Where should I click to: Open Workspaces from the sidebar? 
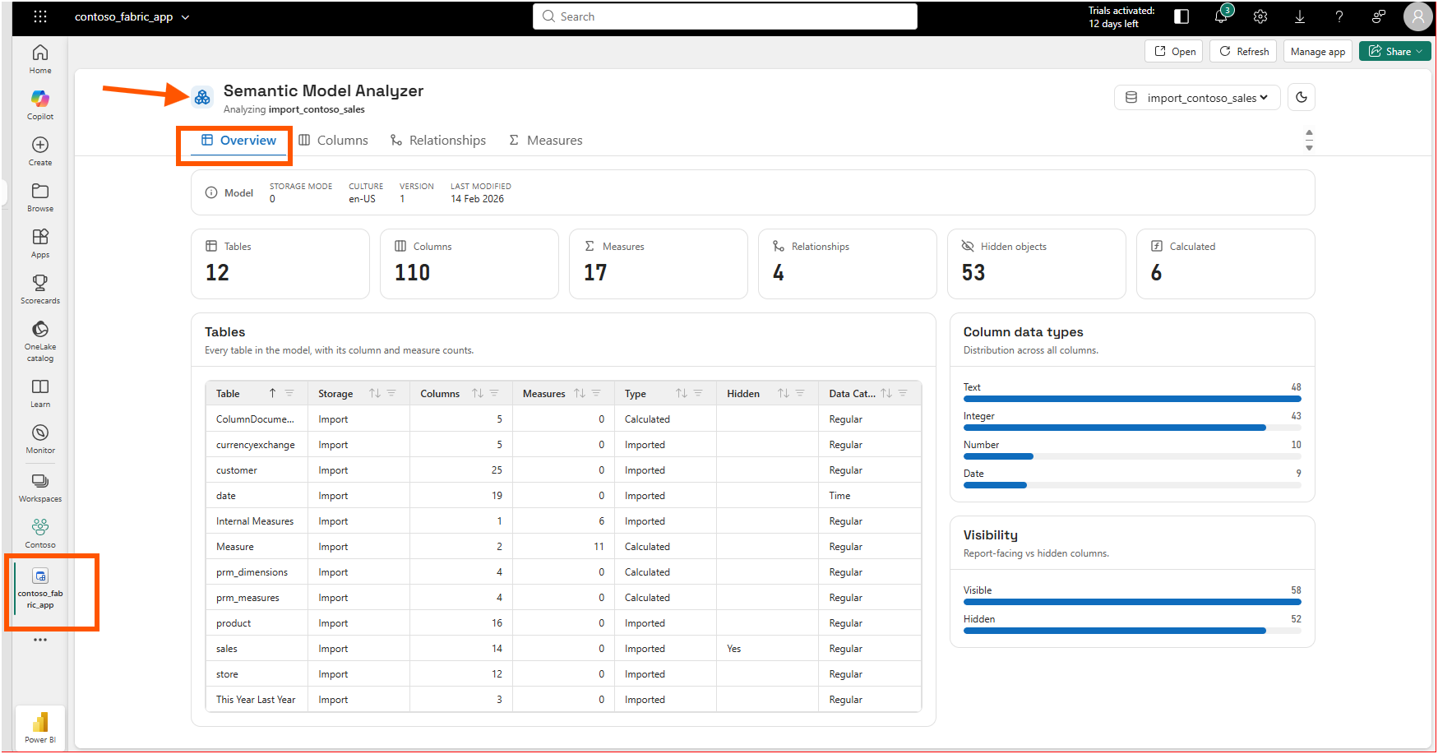click(40, 487)
